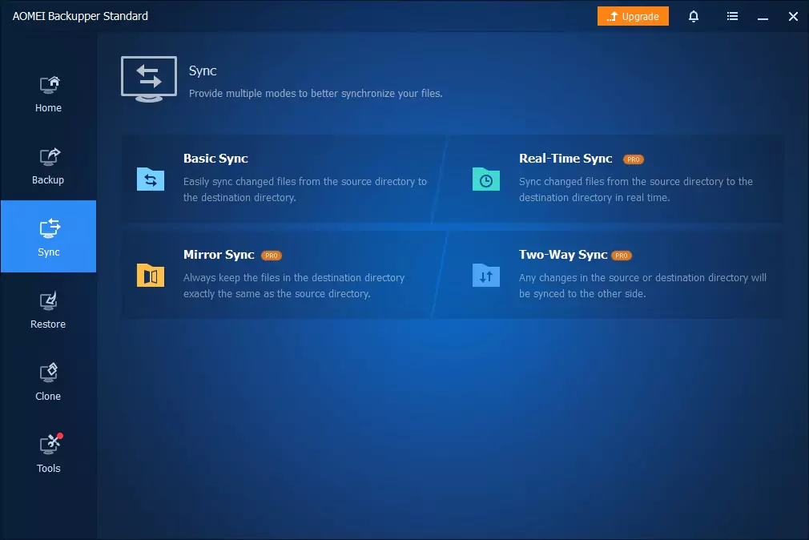The height and width of the screenshot is (540, 809).
Task: Open the Clone section icon
Action: pos(49,373)
